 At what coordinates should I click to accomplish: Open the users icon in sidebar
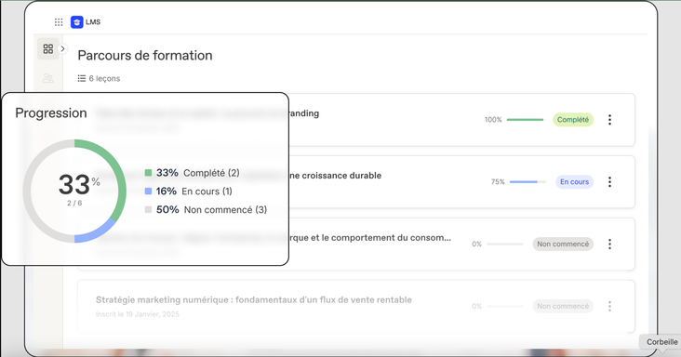coord(48,78)
